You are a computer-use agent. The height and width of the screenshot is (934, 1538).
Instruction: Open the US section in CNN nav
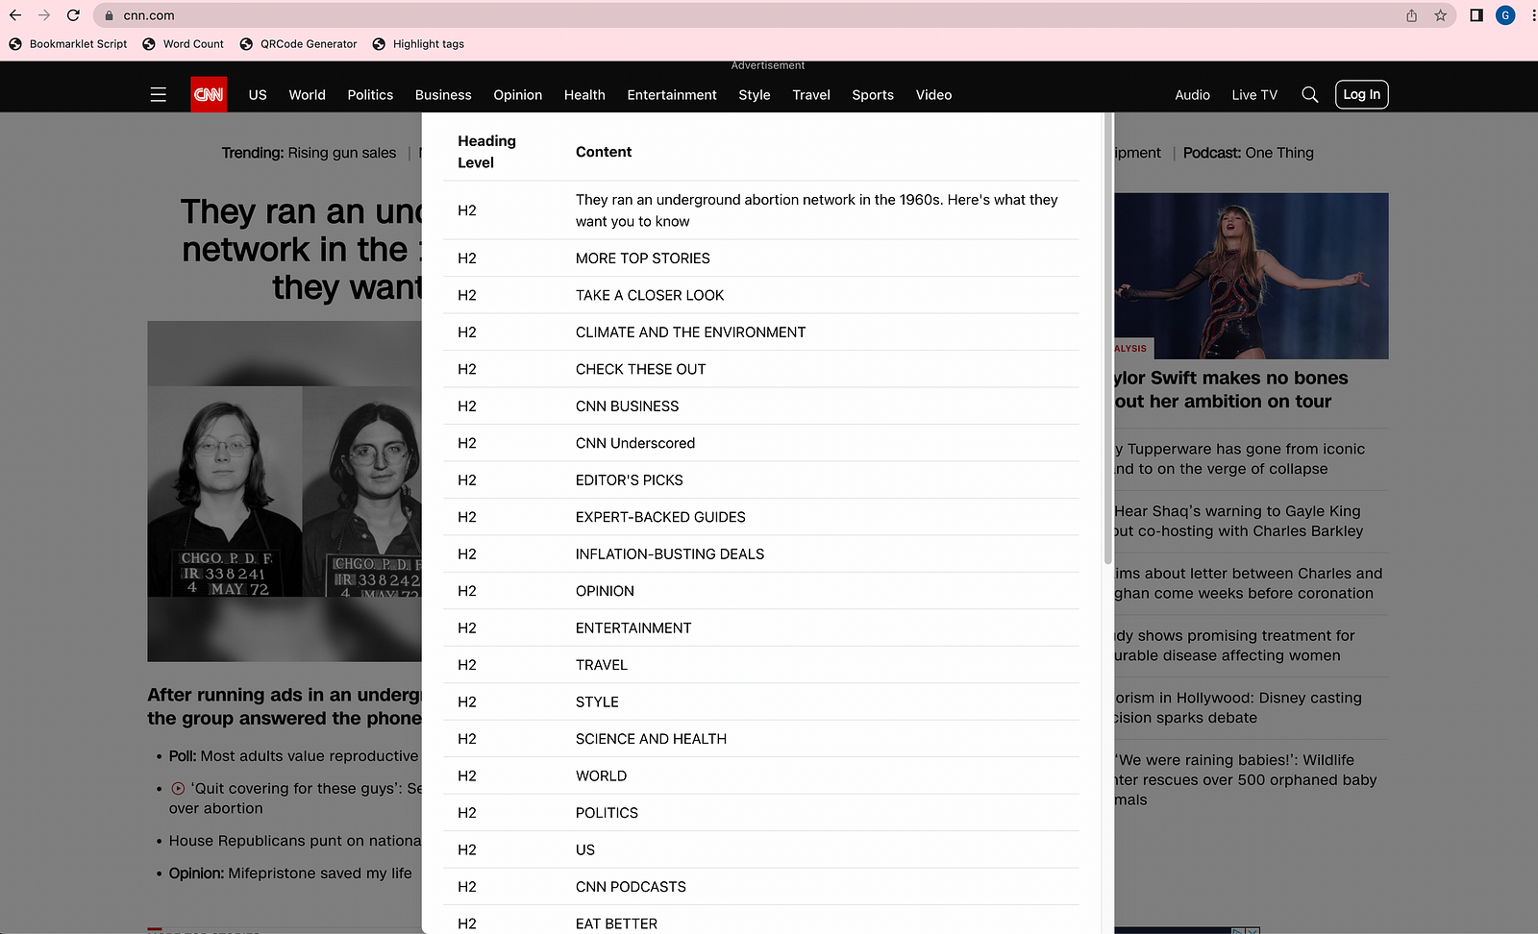258,94
